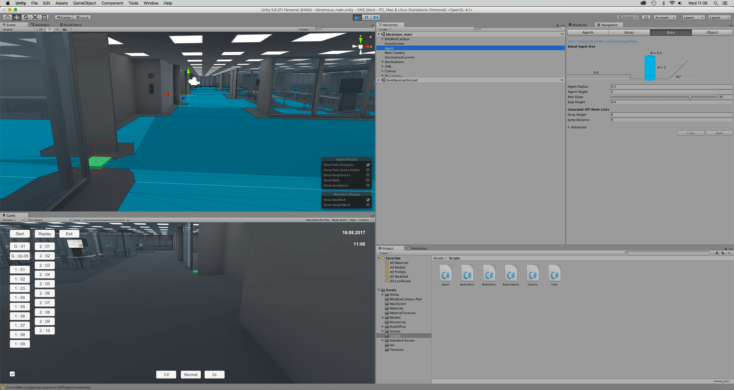
Task: Disable the Show NavMesh checkbox
Action: pos(368,200)
